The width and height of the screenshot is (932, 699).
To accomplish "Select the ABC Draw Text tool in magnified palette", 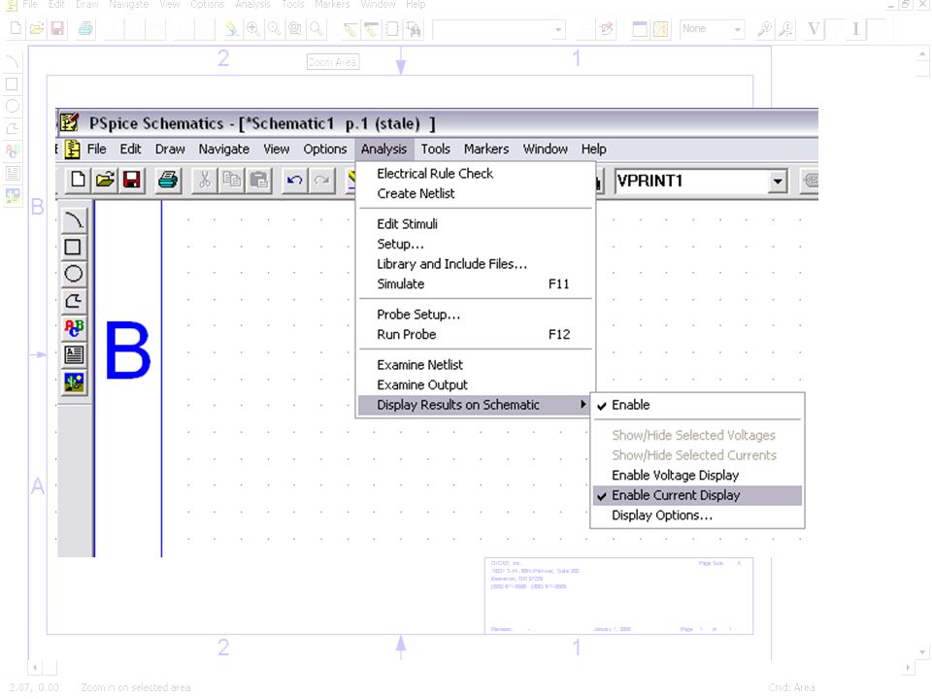I will (x=74, y=327).
